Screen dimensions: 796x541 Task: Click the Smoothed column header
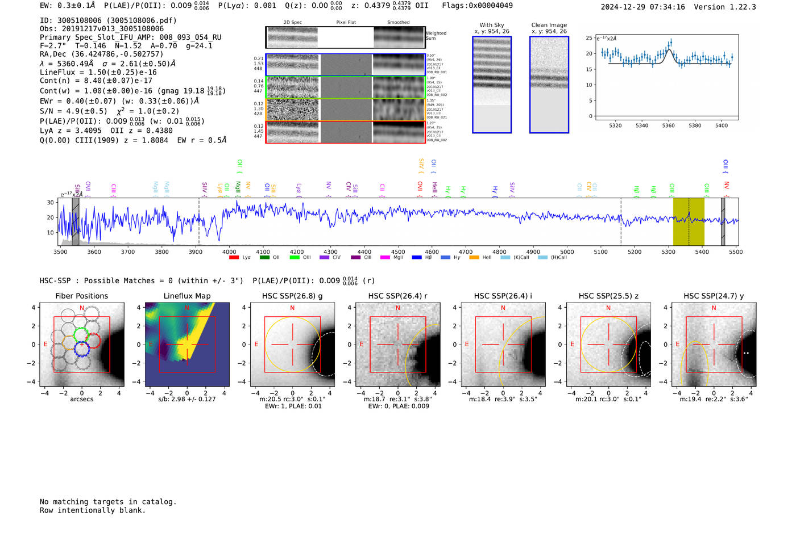399,23
